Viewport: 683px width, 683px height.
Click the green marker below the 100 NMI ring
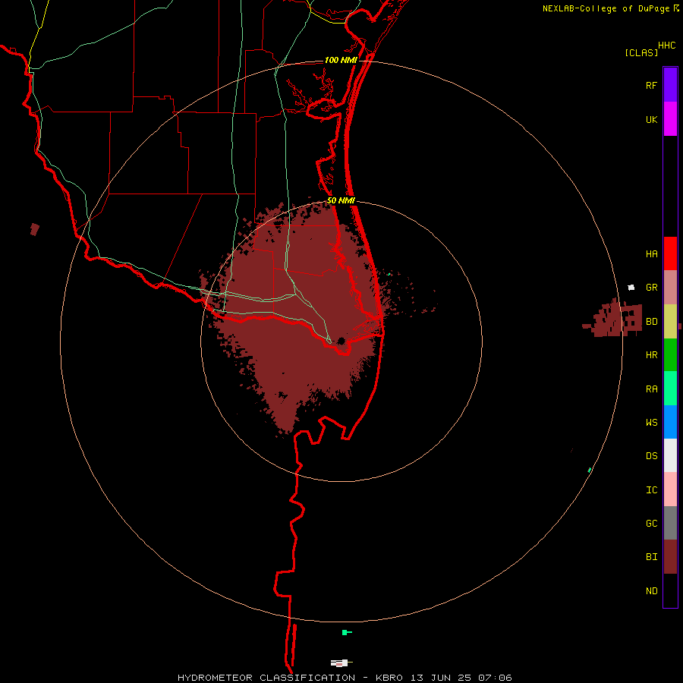coord(346,632)
